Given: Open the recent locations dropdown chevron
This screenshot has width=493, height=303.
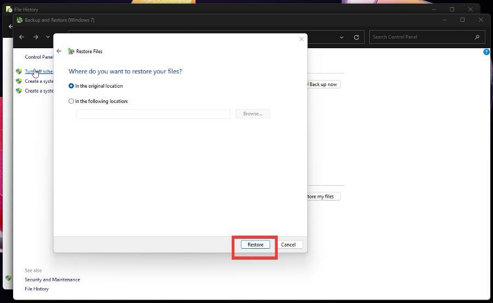Looking at the screenshot, I should click(x=48, y=37).
